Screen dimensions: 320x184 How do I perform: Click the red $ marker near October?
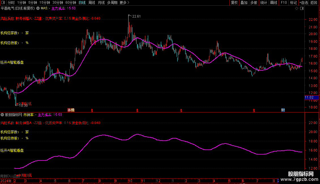coord(137,110)
